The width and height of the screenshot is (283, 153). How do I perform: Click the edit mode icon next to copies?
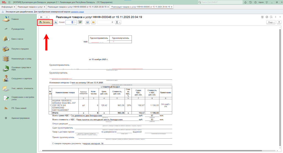tap(80, 22)
